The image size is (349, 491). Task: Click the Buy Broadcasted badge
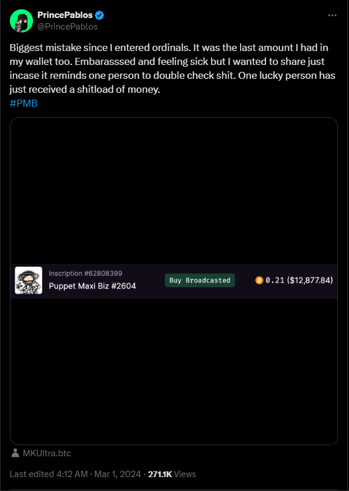[x=200, y=280]
